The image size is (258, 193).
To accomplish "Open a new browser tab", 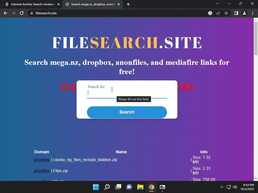I will tap(128, 4).
